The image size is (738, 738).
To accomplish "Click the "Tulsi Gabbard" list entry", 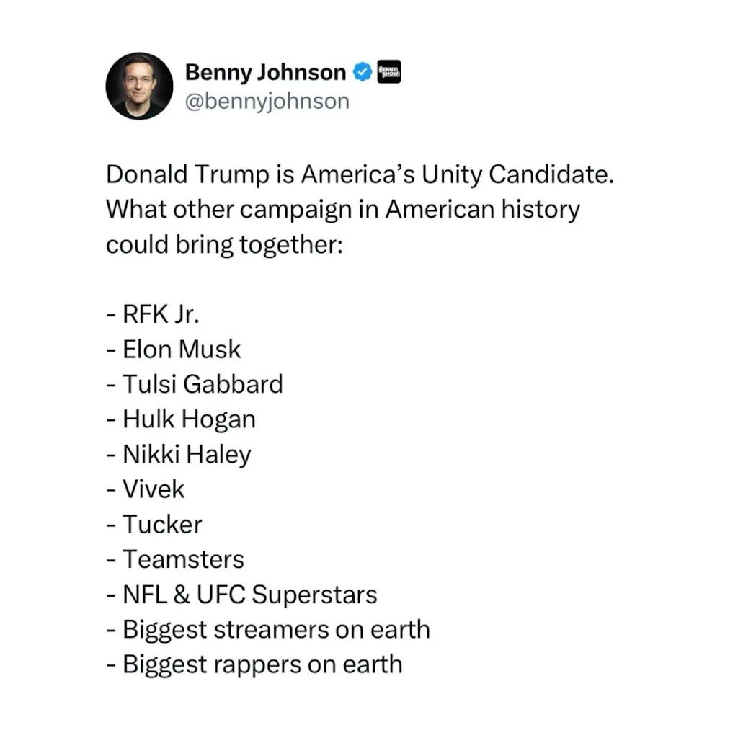I will tap(202, 384).
